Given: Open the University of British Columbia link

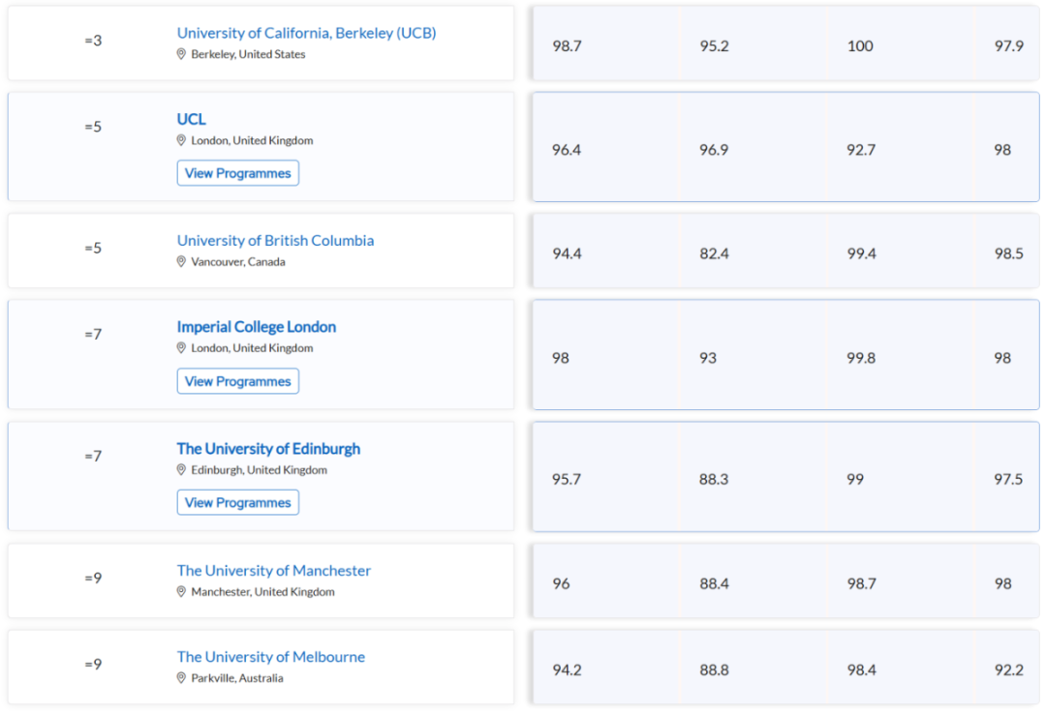Looking at the screenshot, I should pyautogui.click(x=275, y=241).
